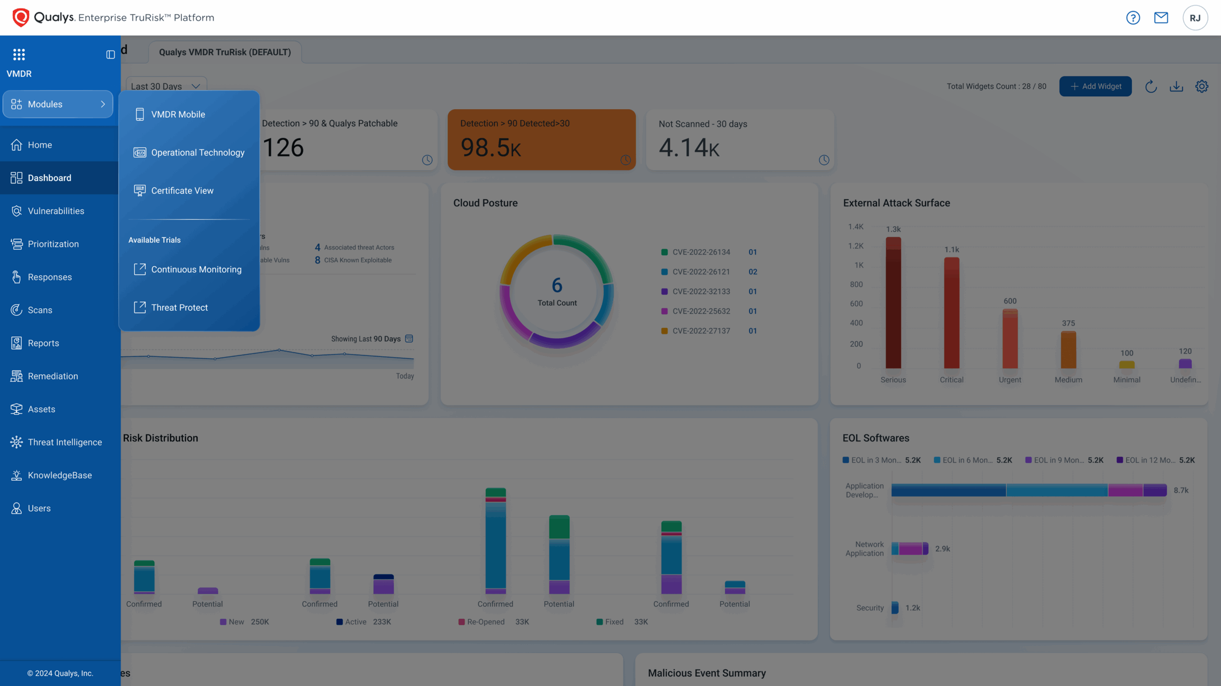The height and width of the screenshot is (686, 1221).
Task: Click the Total Count donut chart center
Action: point(557,291)
